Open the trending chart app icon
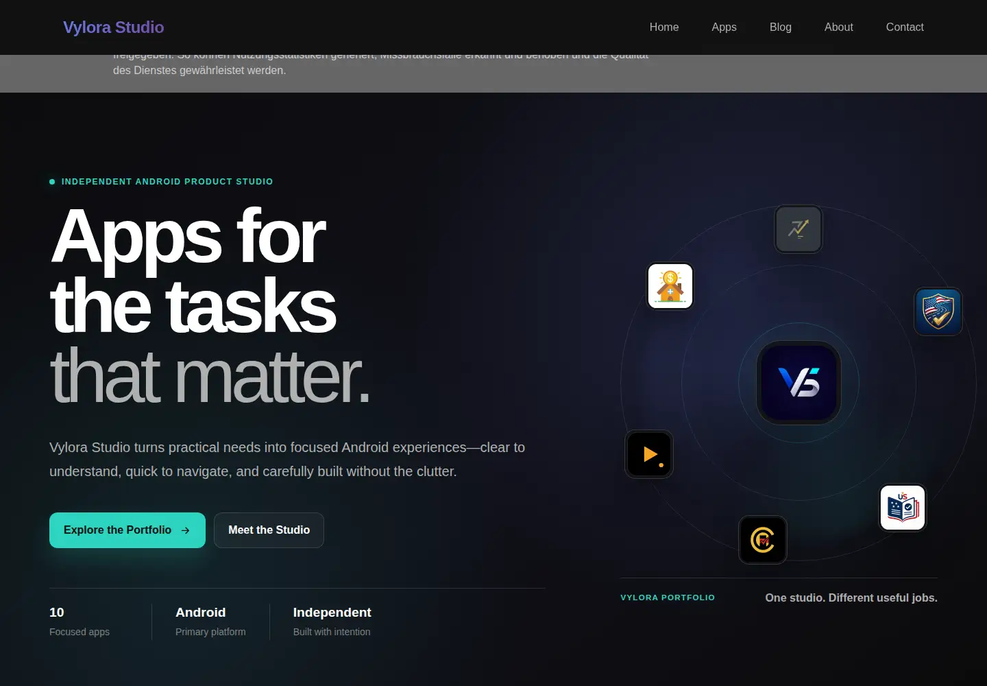The image size is (987, 686). pyautogui.click(x=799, y=229)
